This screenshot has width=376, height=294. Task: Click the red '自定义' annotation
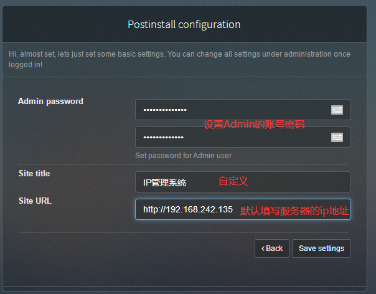pos(233,181)
